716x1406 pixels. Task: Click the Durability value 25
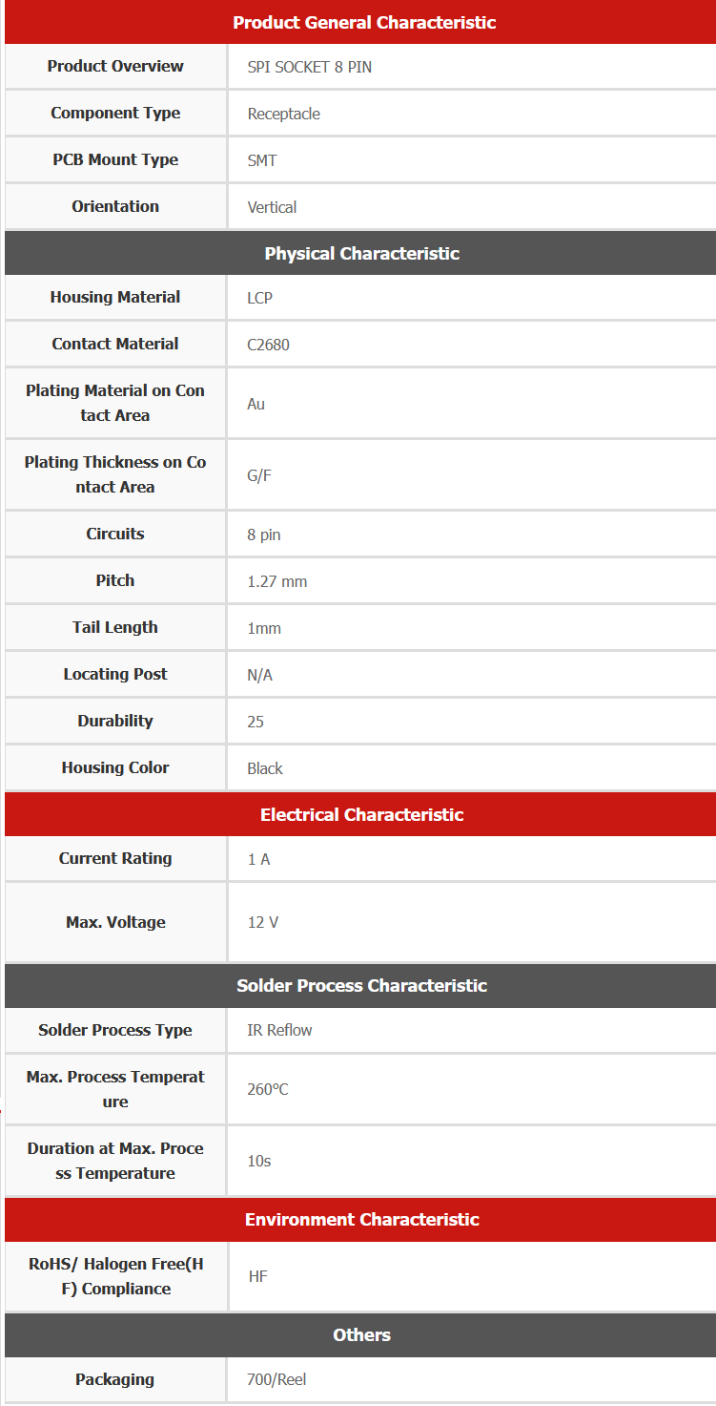256,722
